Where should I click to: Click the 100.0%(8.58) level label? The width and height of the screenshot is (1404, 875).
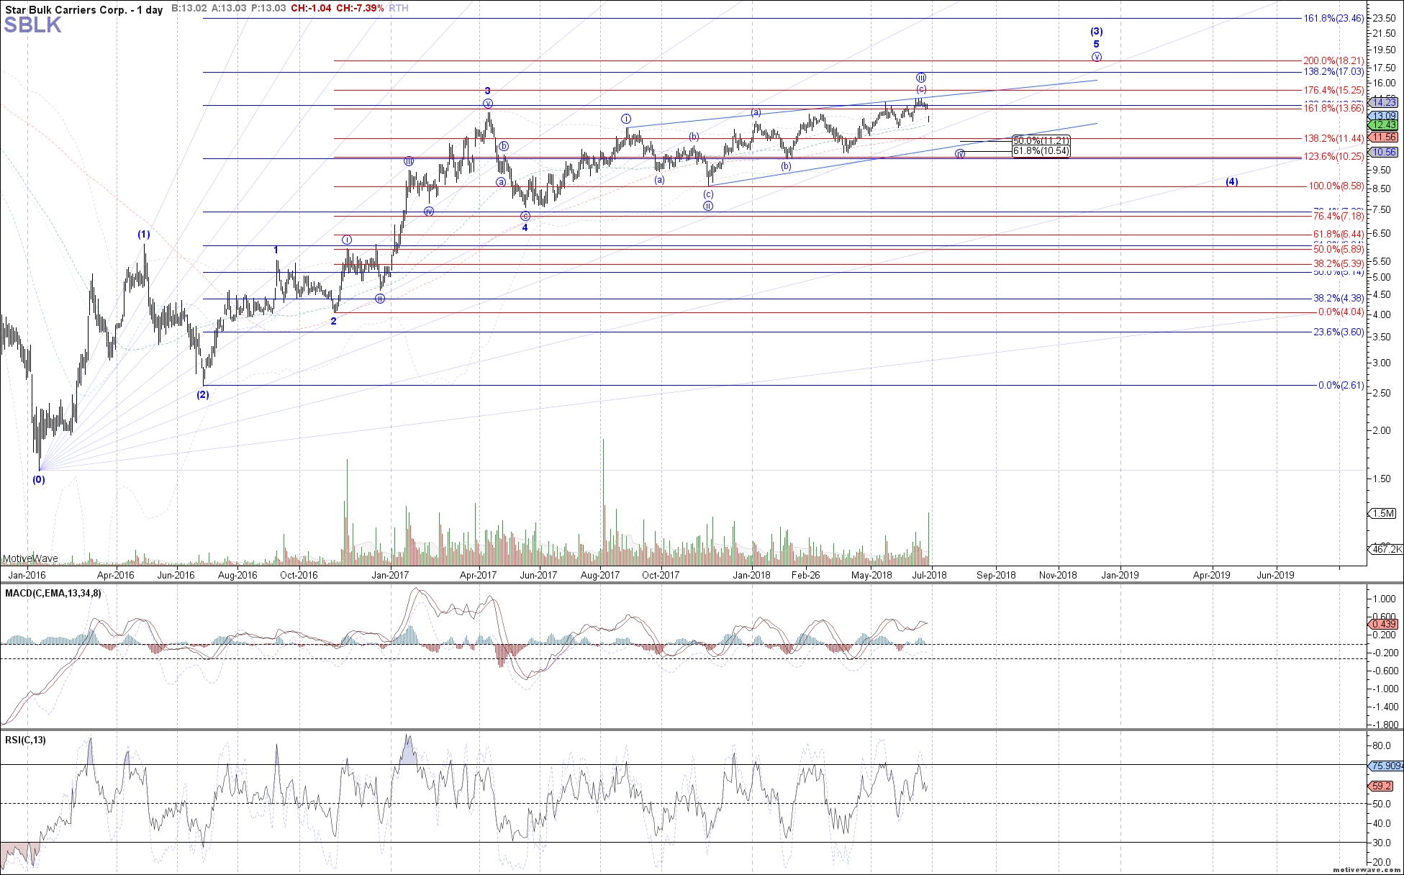click(x=1336, y=186)
